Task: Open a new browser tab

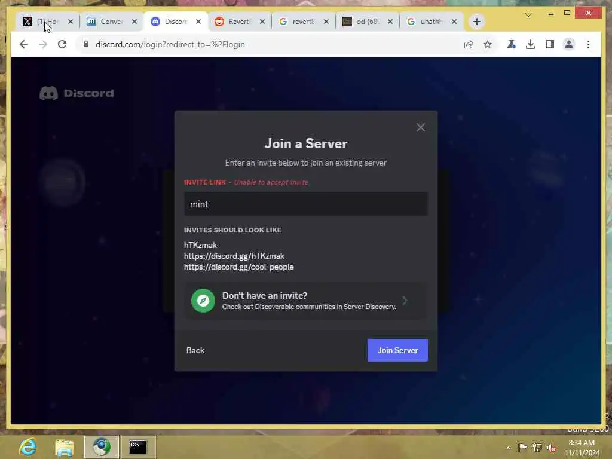Action: pyautogui.click(x=476, y=22)
